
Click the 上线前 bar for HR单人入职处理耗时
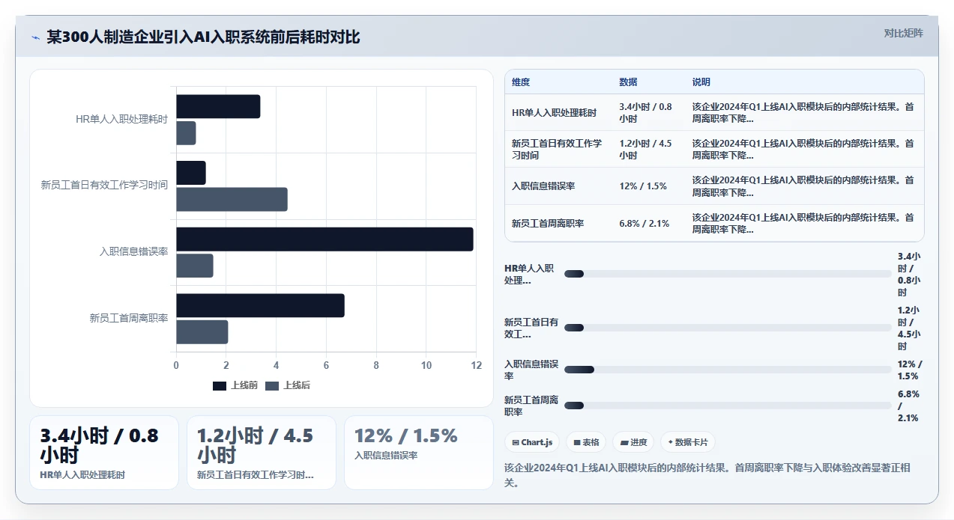point(218,106)
